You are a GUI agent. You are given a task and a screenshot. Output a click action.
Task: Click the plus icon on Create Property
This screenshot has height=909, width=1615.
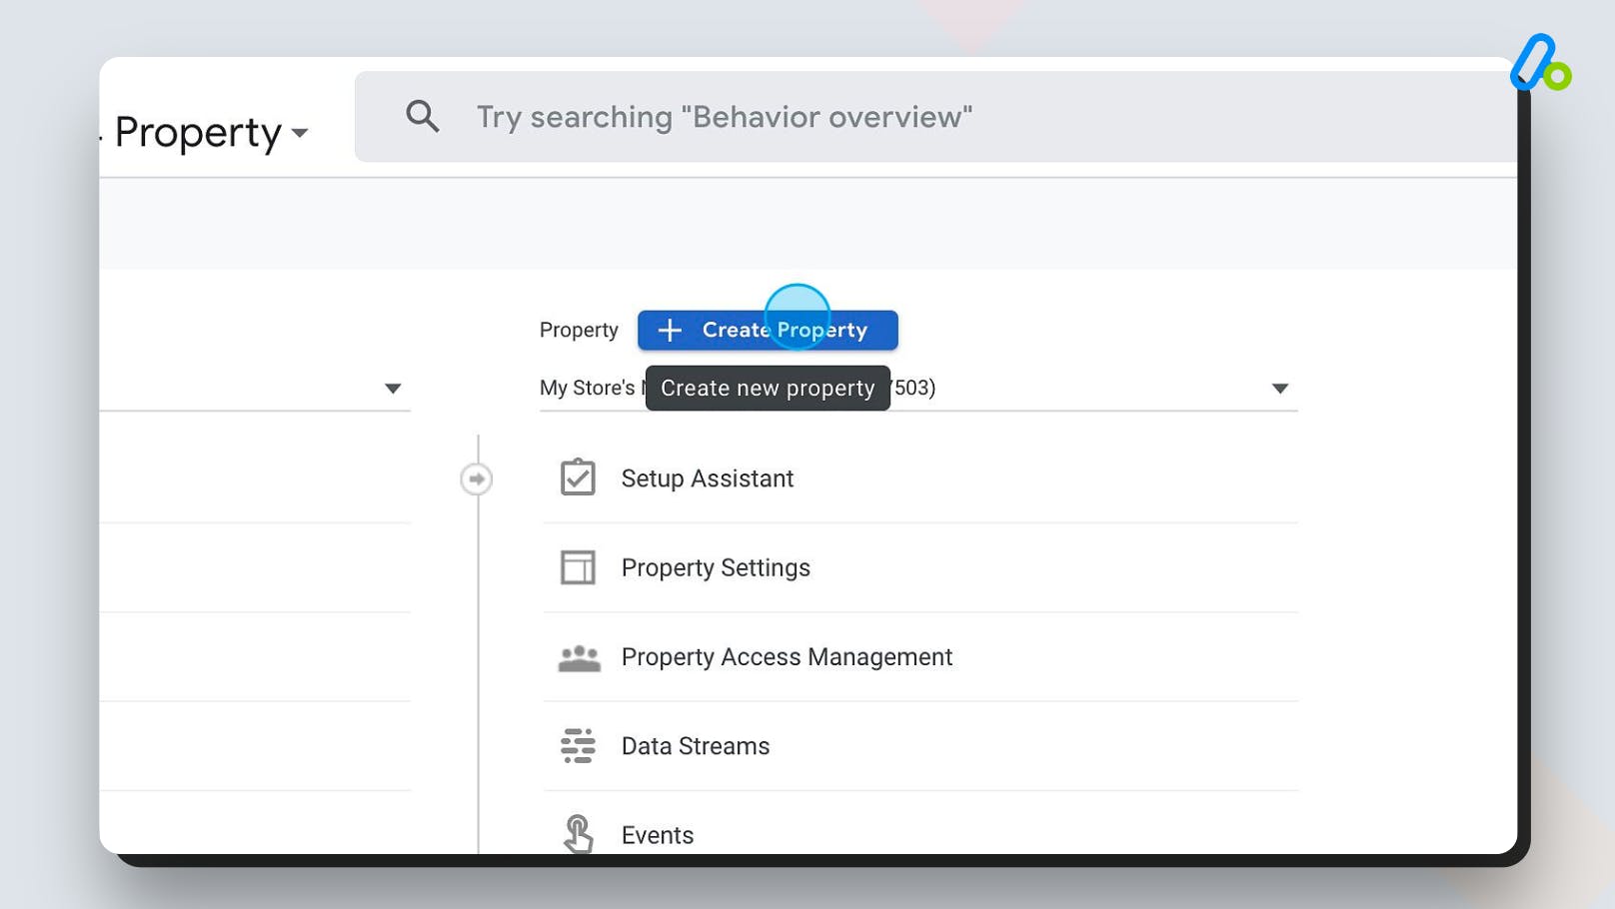click(669, 330)
